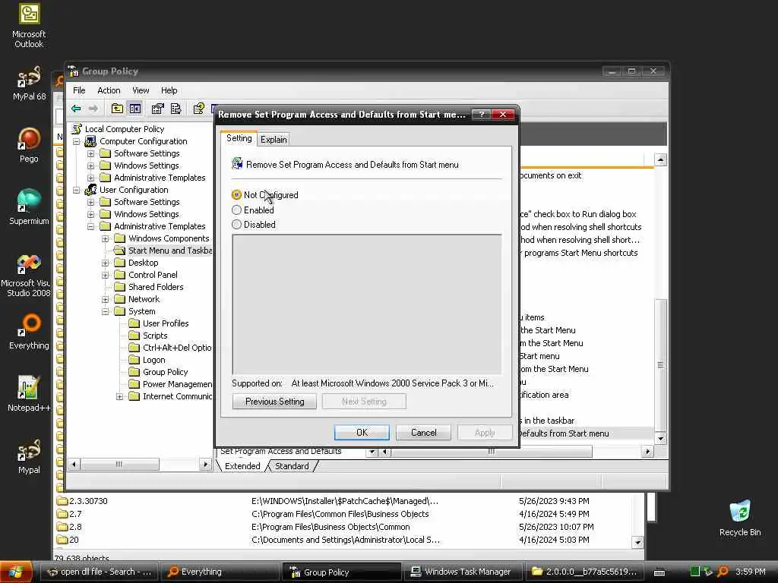Click the policy list scroll up arrow
Viewport: 778px width, 583px height.
click(660, 159)
